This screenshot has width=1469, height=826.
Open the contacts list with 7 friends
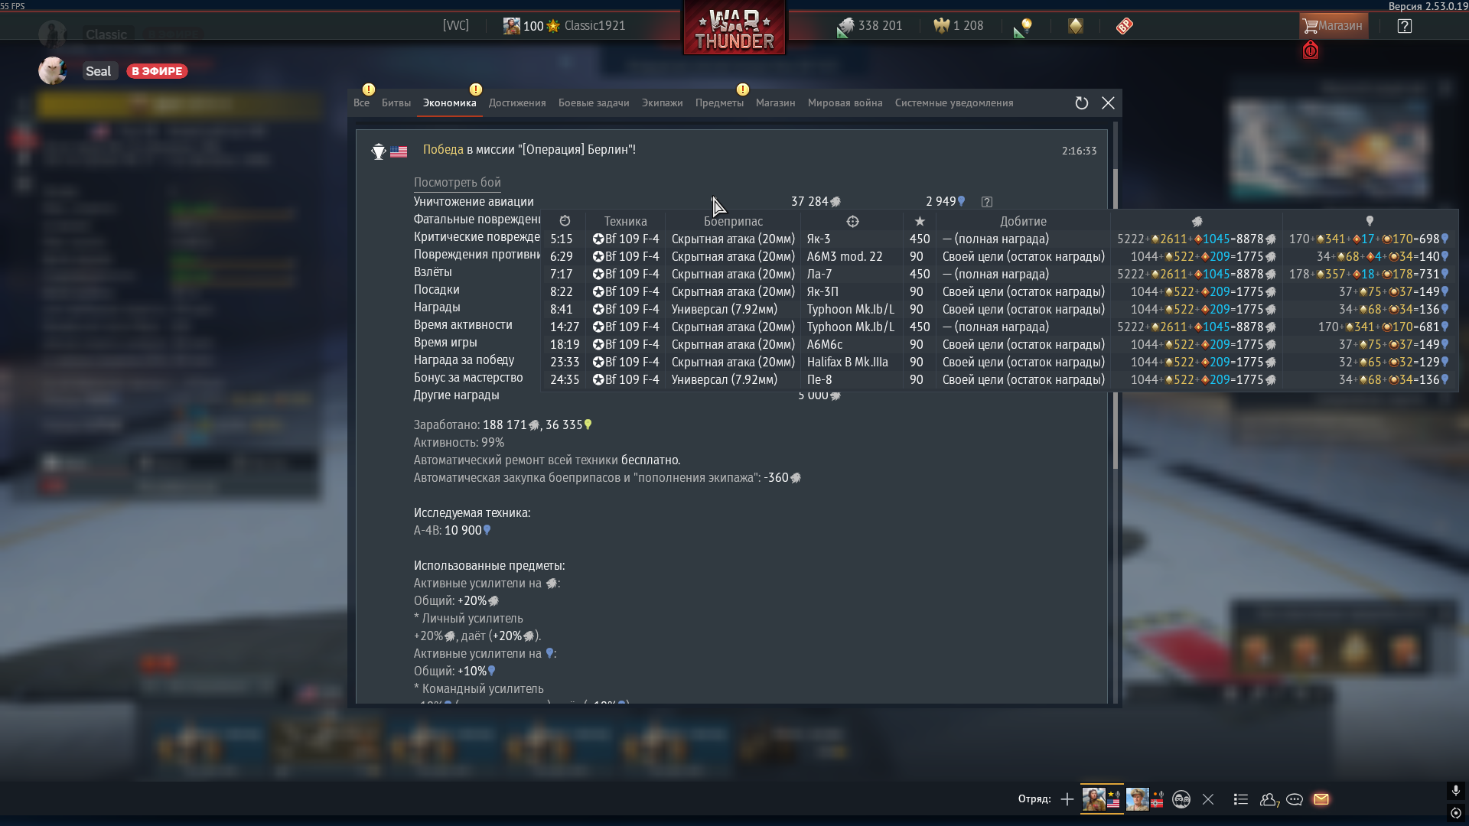click(x=1269, y=799)
